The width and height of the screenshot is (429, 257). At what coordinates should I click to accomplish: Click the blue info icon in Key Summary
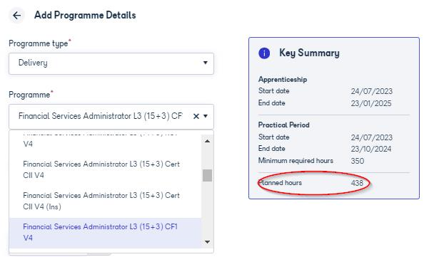coord(264,53)
